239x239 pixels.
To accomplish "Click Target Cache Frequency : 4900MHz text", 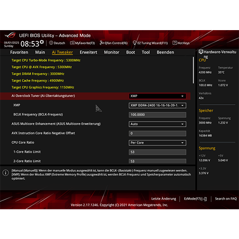I will point(38,81).
